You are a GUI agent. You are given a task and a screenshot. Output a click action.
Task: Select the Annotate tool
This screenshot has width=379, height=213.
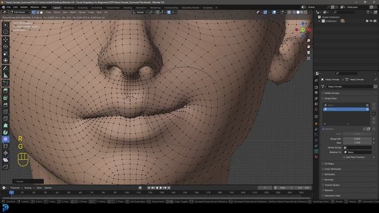pyautogui.click(x=5, y=69)
